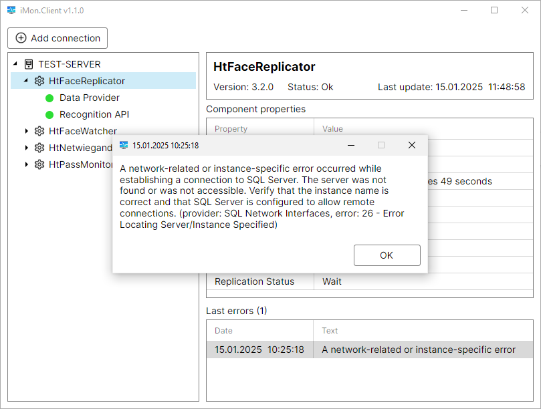Click the green Recognition API status dot
Screen dimensions: 541x409
point(49,115)
